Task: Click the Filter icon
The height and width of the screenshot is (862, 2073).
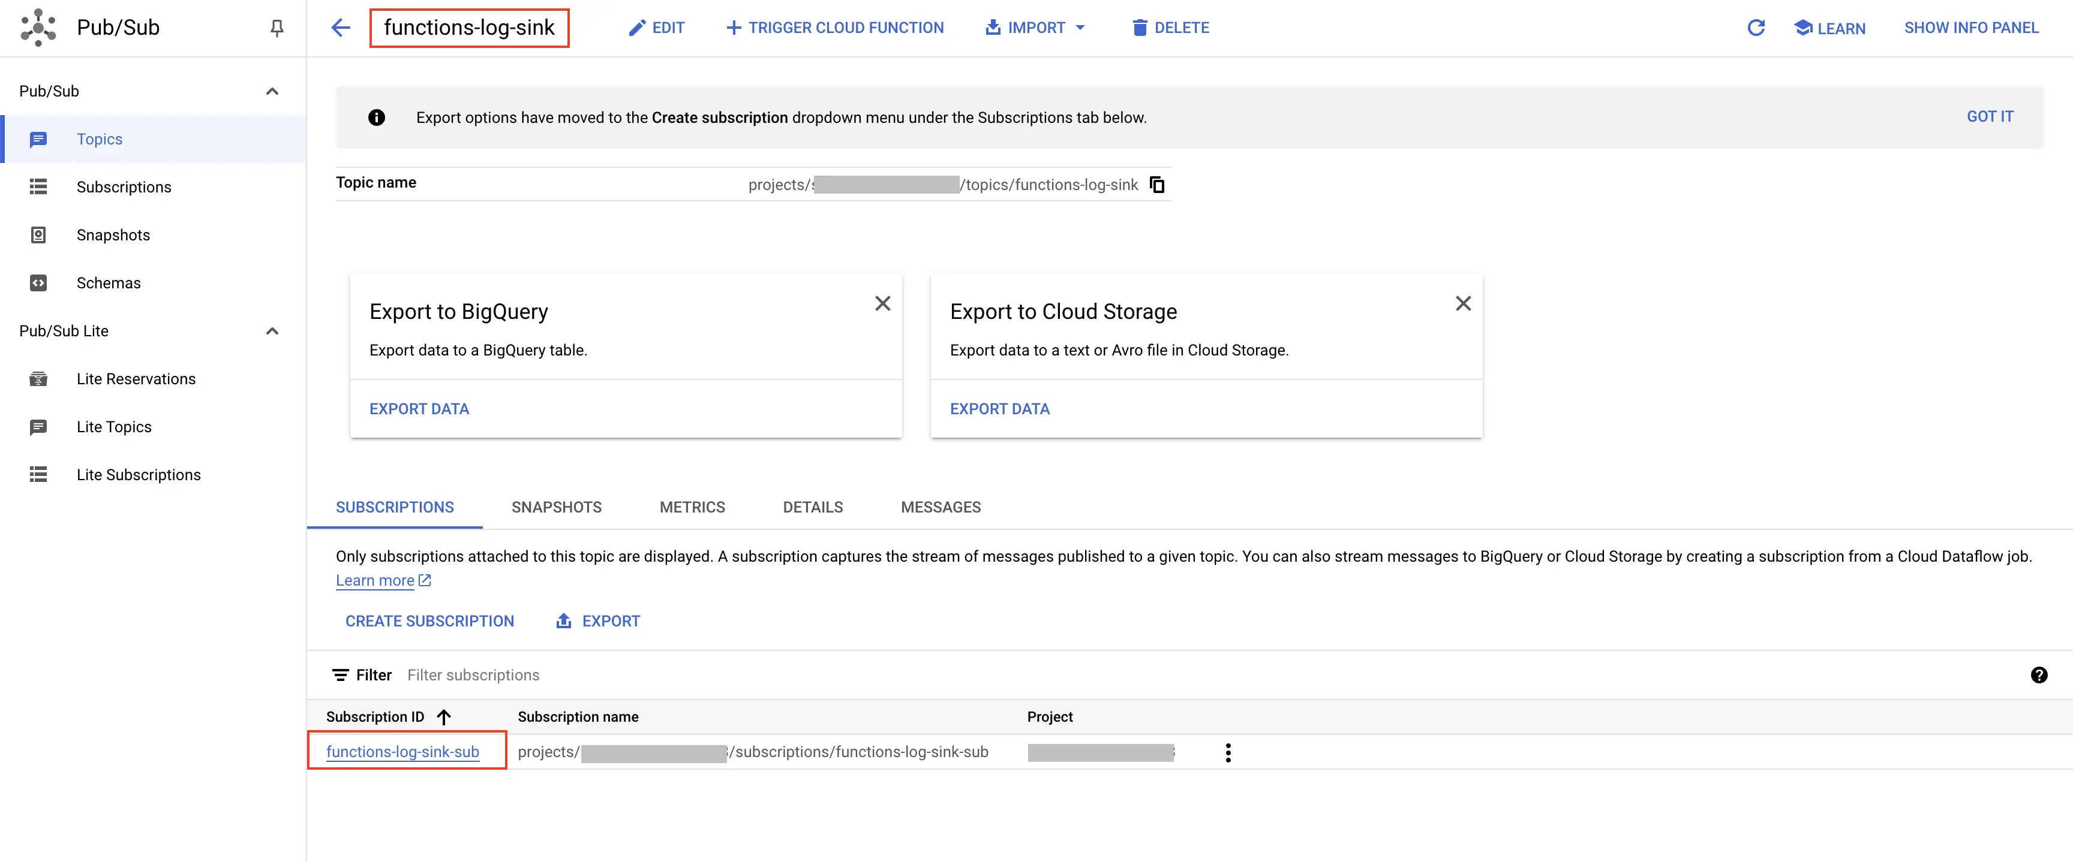Action: [341, 674]
